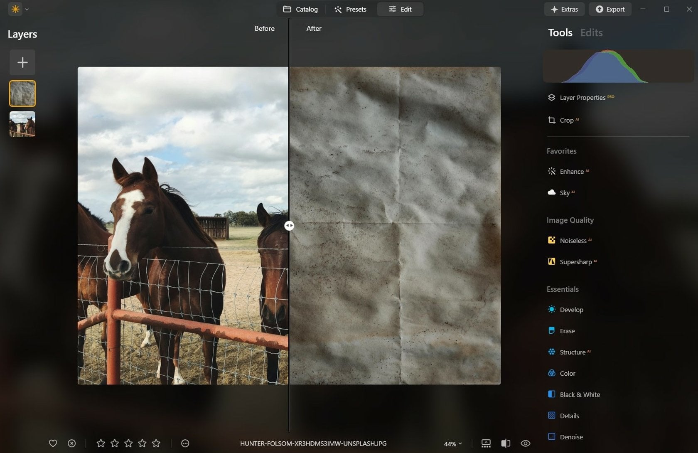698x453 pixels.
Task: Open the Enhance AI tool
Action: click(x=573, y=171)
